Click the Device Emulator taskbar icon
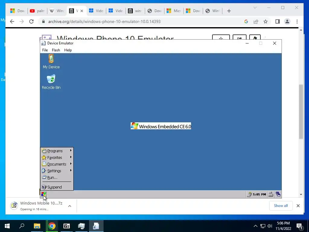Image resolution: width=309 pixels, height=232 pixels. coord(96,226)
